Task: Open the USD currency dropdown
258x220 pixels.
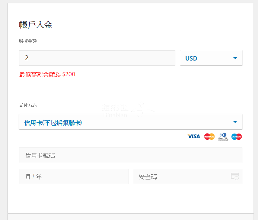Action: coord(207,58)
